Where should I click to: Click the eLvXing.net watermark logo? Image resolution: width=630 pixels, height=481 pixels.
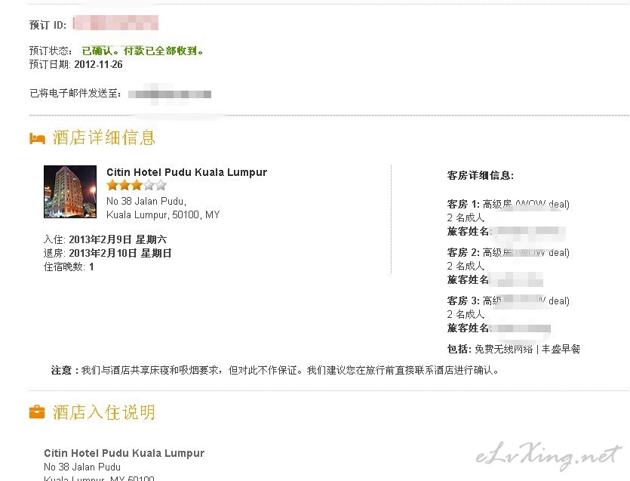point(549,457)
